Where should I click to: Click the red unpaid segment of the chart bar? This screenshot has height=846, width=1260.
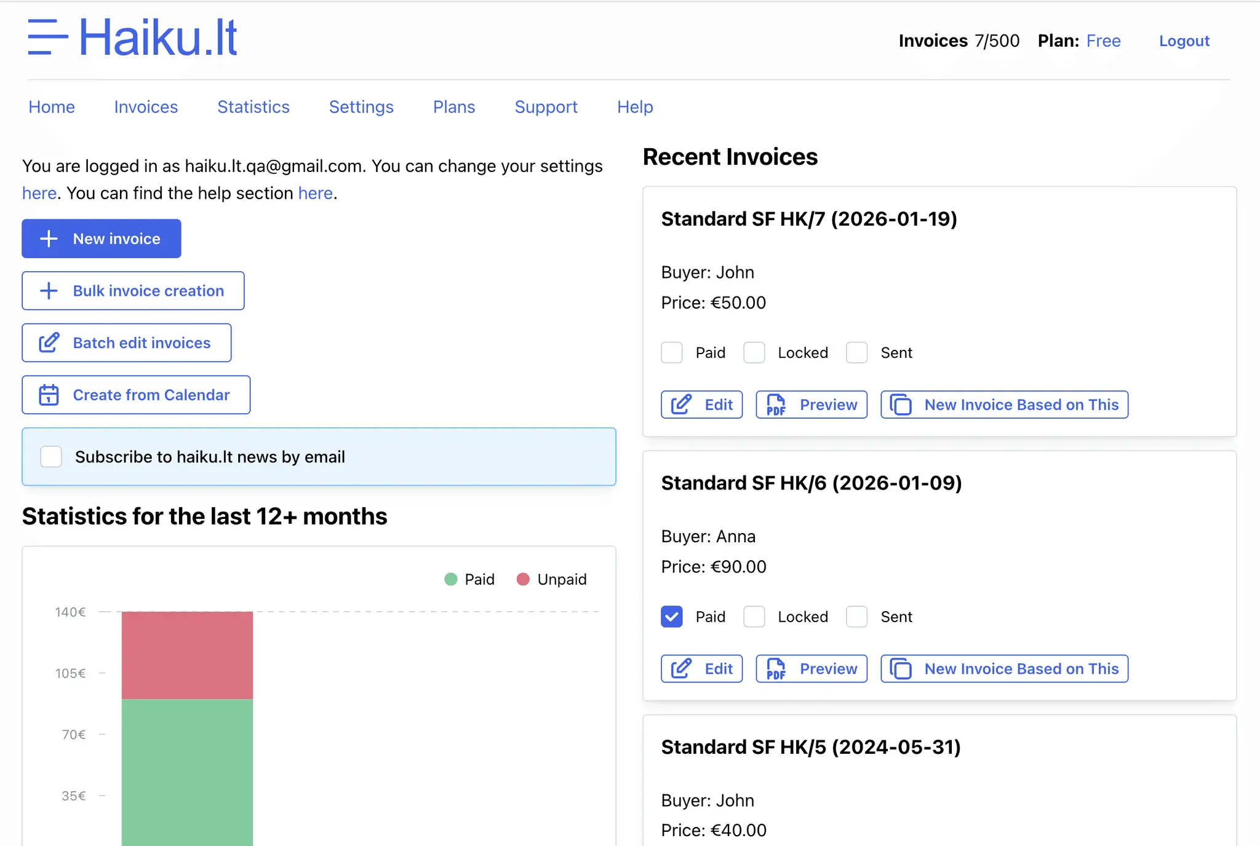point(187,655)
